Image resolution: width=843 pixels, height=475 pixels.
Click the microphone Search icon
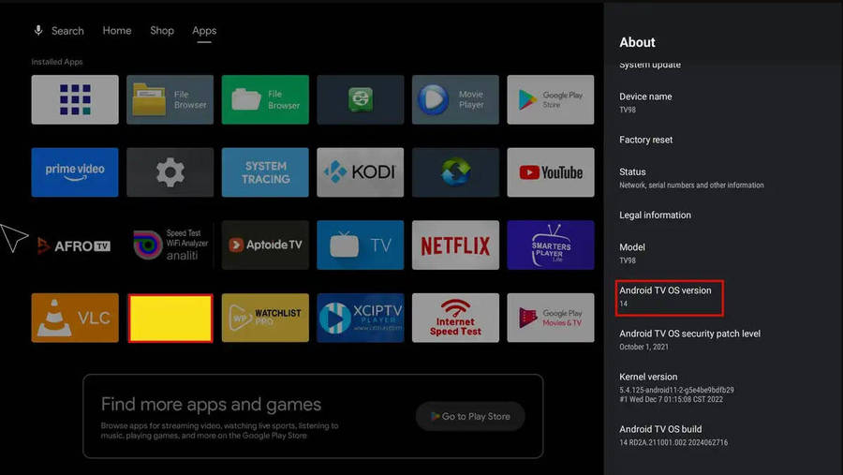pyautogui.click(x=38, y=30)
